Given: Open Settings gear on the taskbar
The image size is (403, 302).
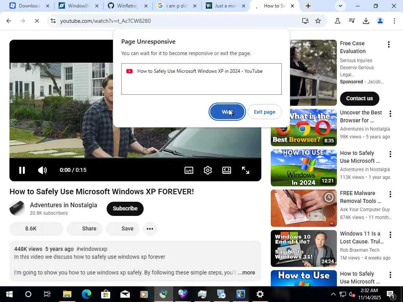Looking at the screenshot, I should click(260, 294).
